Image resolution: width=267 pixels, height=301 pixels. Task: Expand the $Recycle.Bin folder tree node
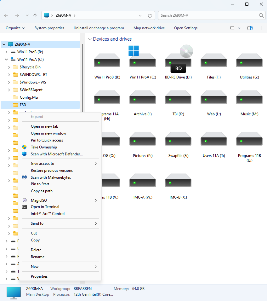point(9,67)
